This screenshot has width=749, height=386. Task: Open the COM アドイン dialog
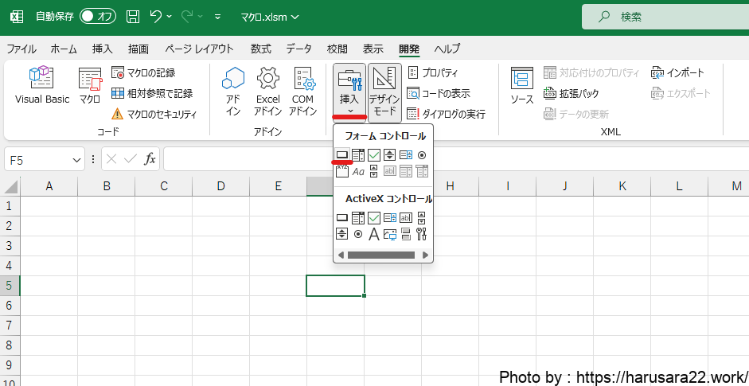click(302, 90)
